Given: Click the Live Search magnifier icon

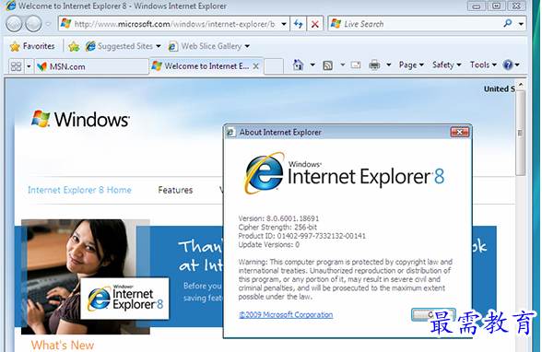Looking at the screenshot, I should pos(507,23).
